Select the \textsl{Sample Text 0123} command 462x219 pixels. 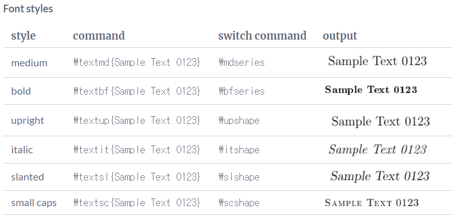pos(136,177)
